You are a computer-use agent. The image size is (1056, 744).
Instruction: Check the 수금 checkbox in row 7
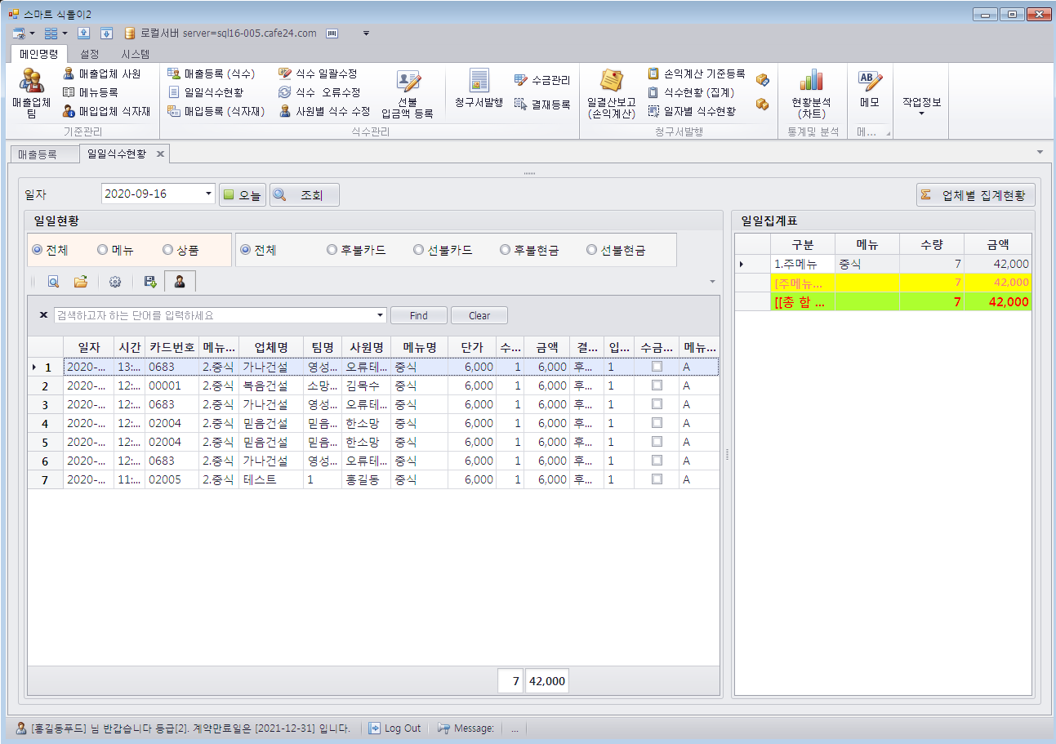pos(657,480)
